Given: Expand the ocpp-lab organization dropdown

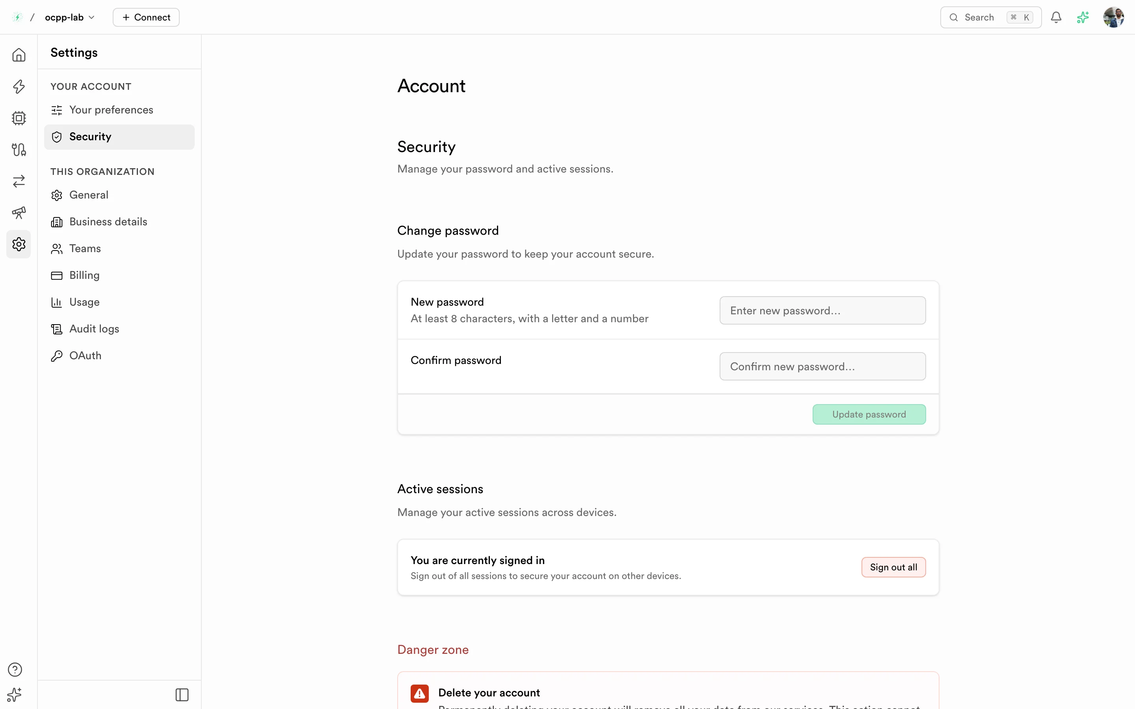Looking at the screenshot, I should point(69,17).
